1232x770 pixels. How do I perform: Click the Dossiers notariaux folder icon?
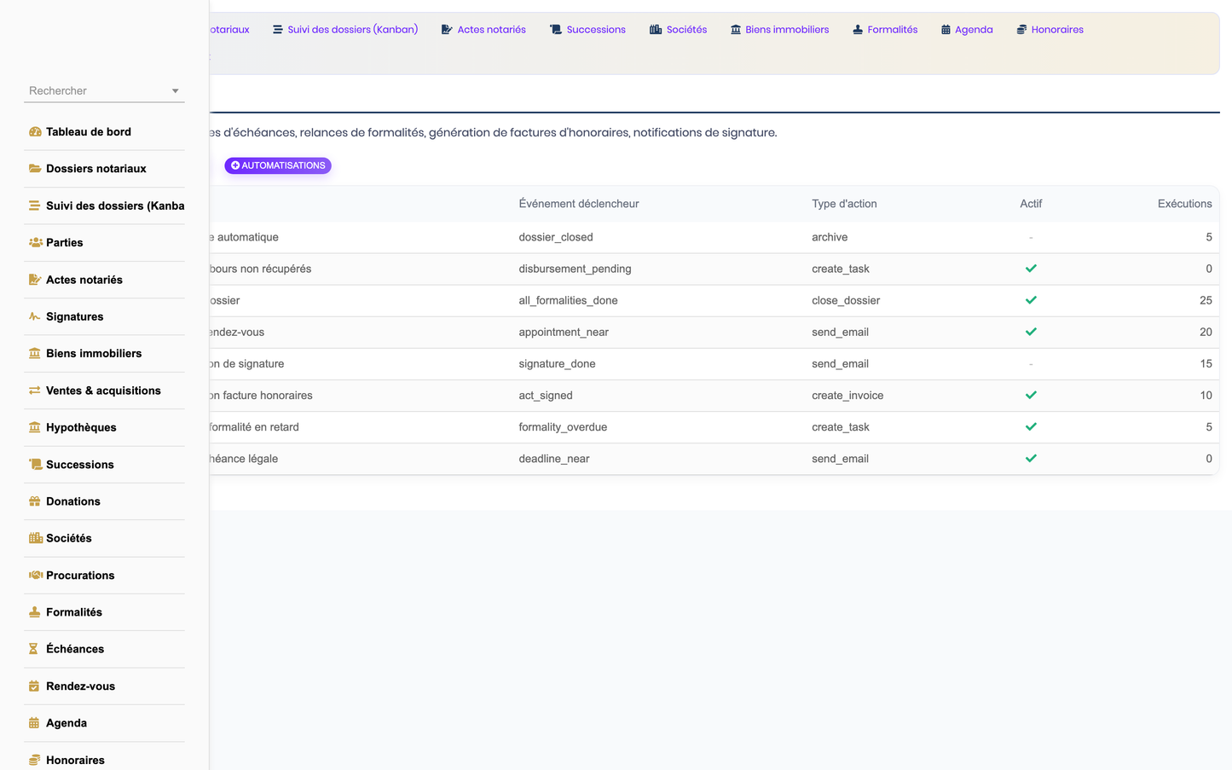click(35, 169)
